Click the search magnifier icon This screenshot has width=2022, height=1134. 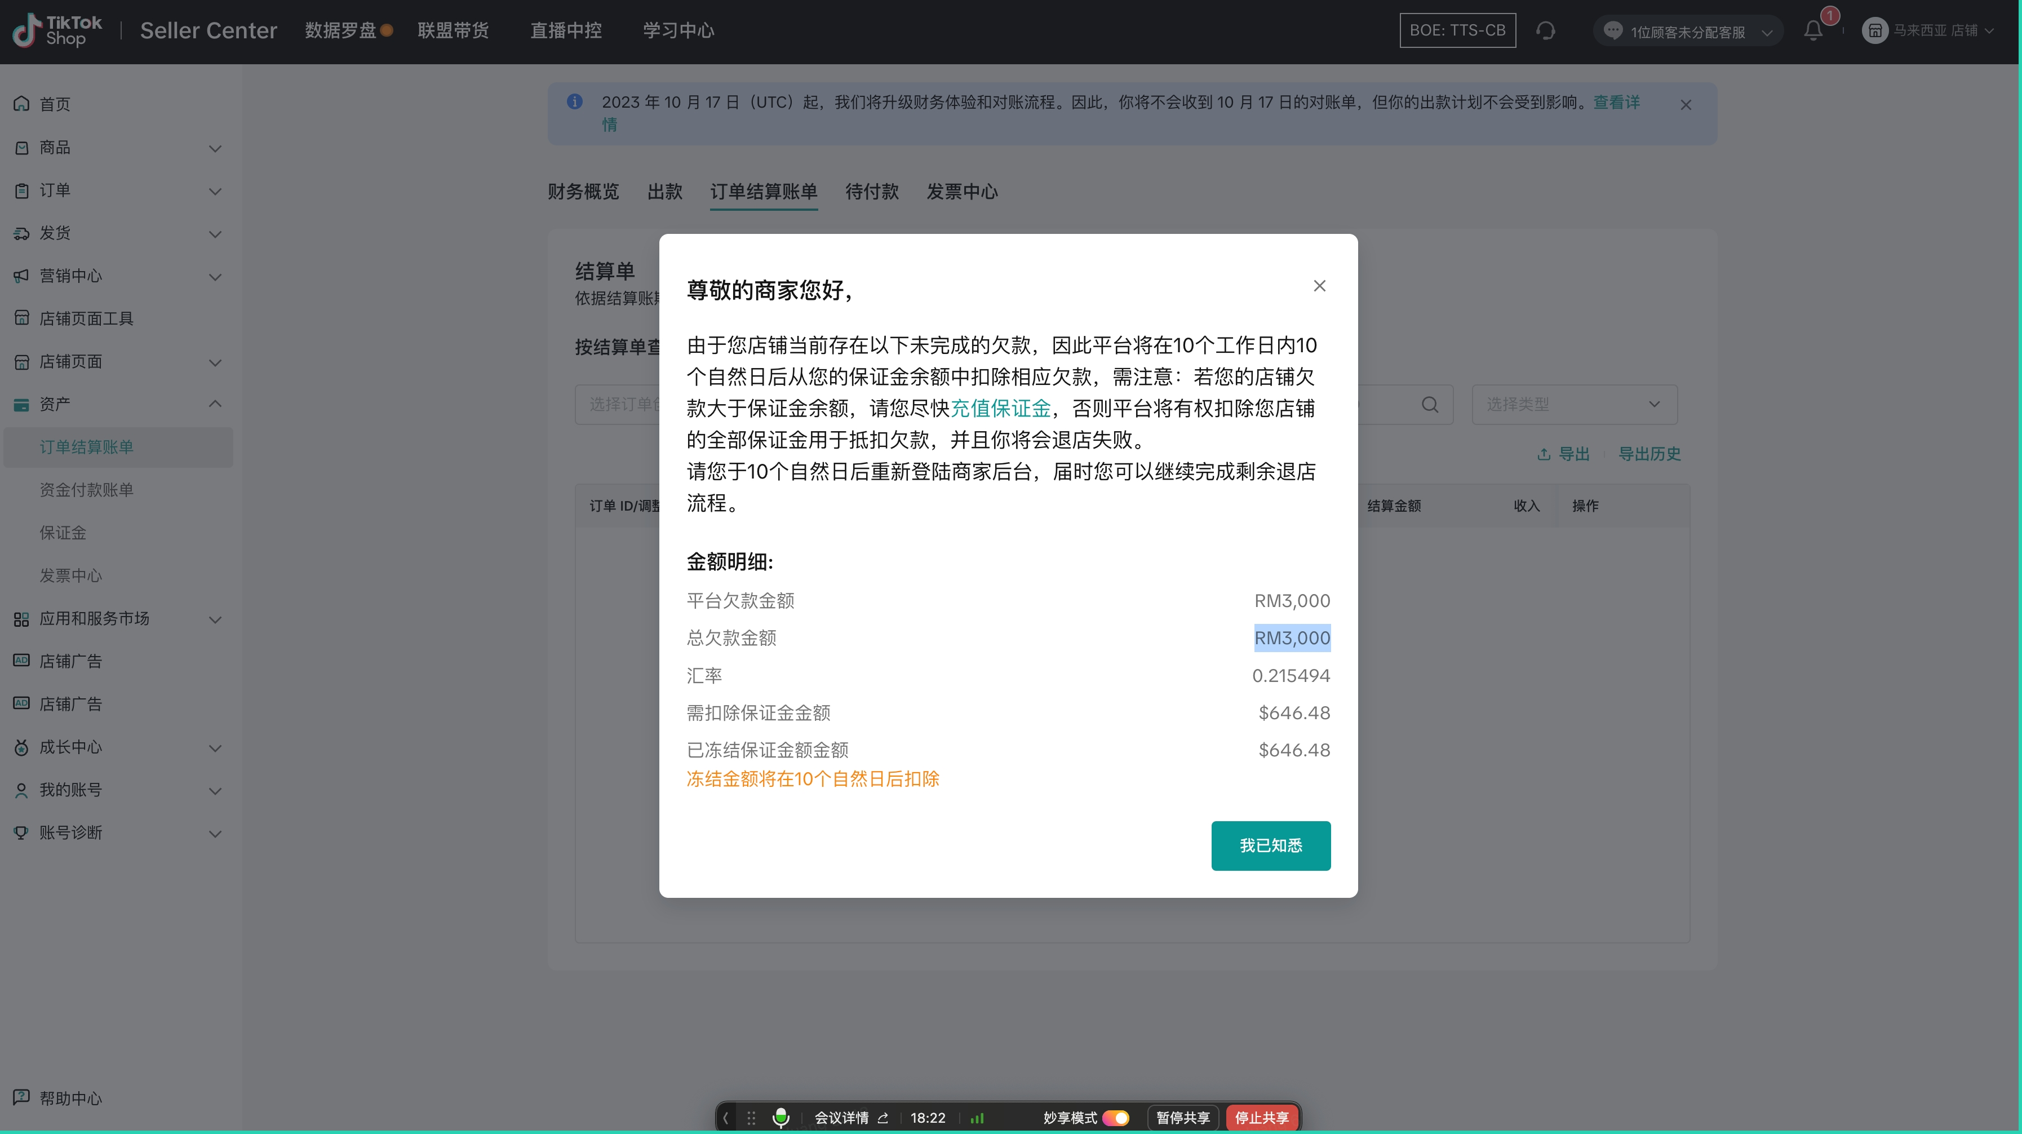coord(1430,405)
